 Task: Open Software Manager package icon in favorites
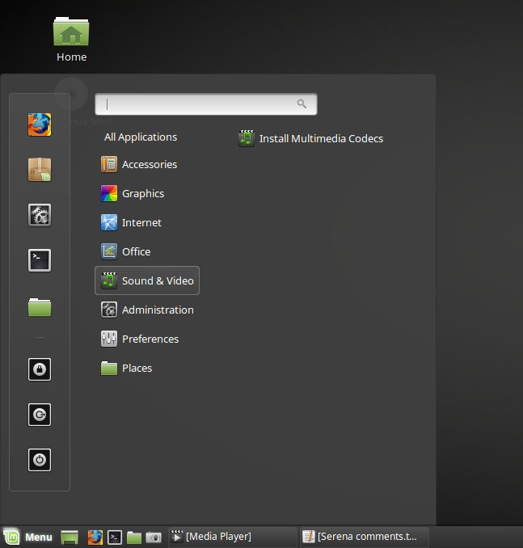point(40,170)
